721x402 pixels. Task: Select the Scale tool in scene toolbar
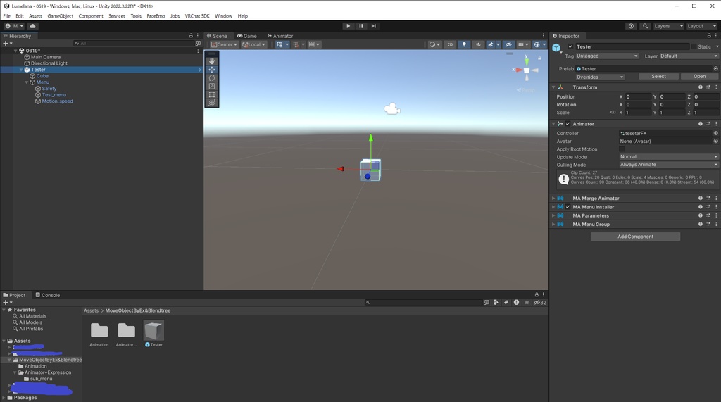[211, 86]
